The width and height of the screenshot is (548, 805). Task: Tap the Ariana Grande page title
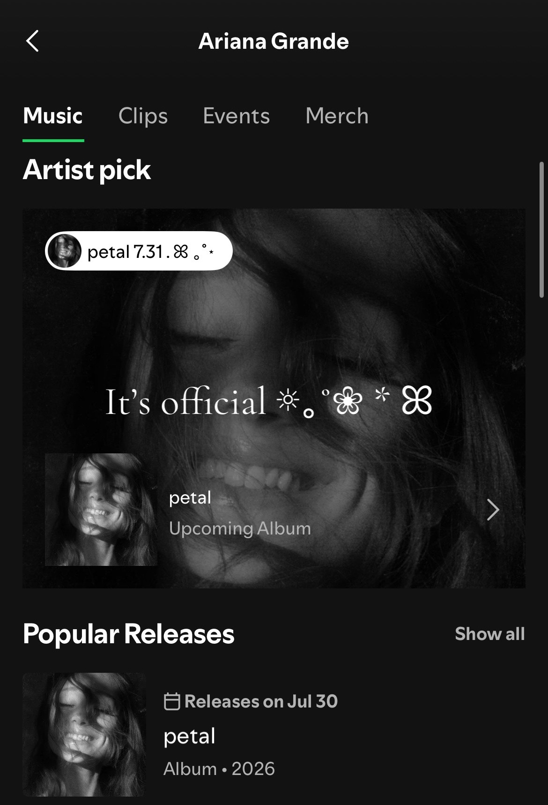(x=274, y=41)
